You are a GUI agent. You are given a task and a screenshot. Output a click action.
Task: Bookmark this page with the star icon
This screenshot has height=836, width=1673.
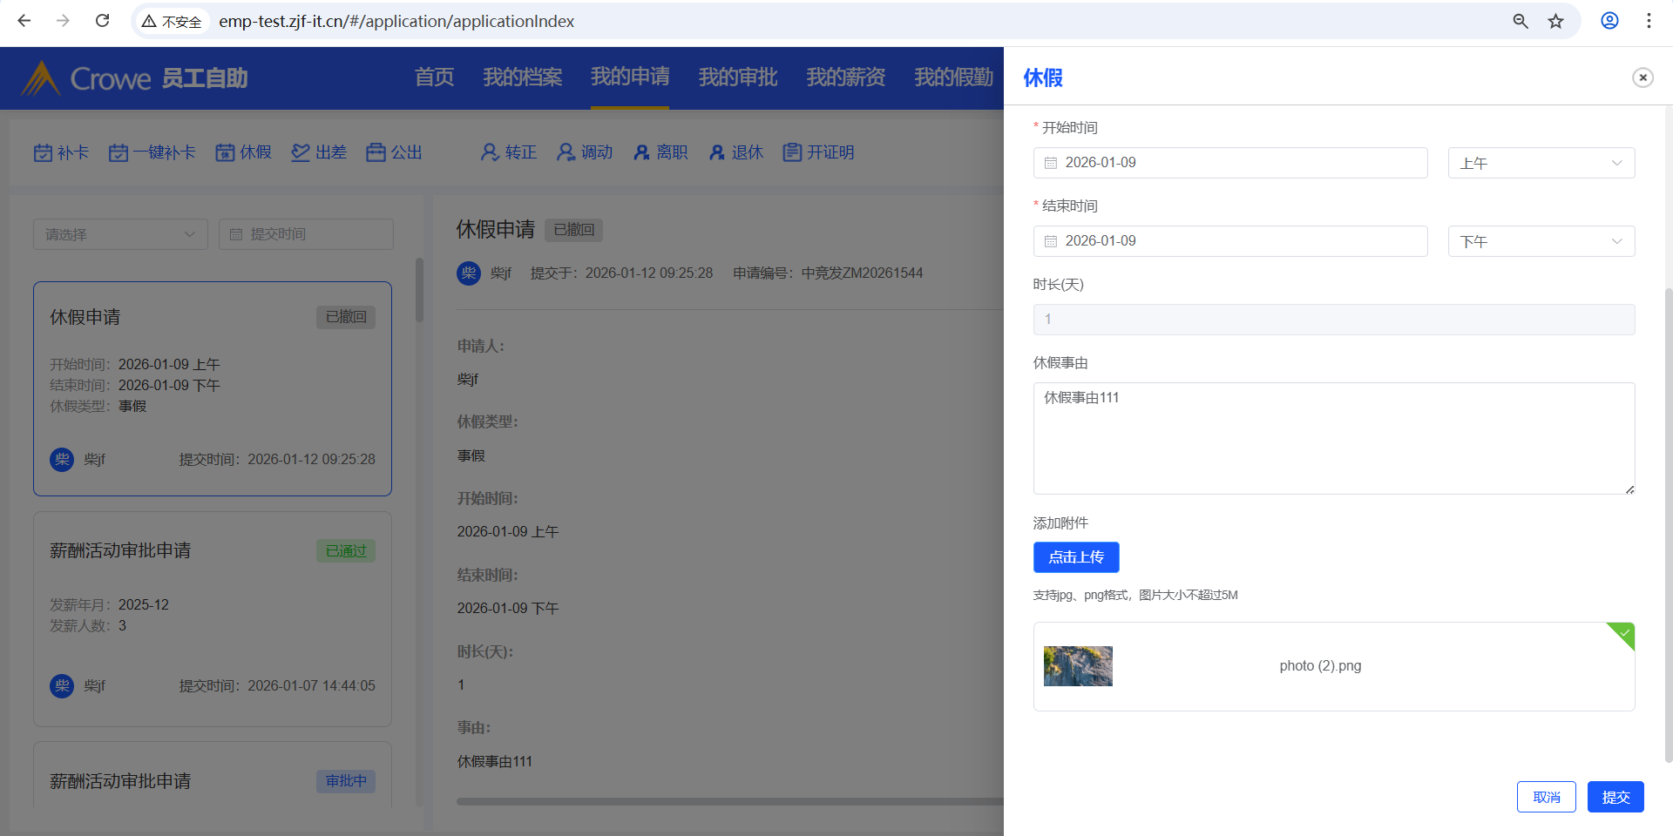click(1555, 21)
